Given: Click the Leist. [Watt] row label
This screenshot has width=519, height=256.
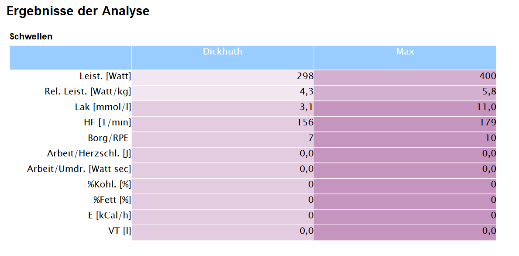Looking at the screenshot, I should coord(105,76).
